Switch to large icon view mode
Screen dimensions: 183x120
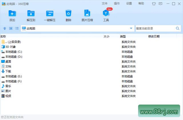tap(11, 28)
